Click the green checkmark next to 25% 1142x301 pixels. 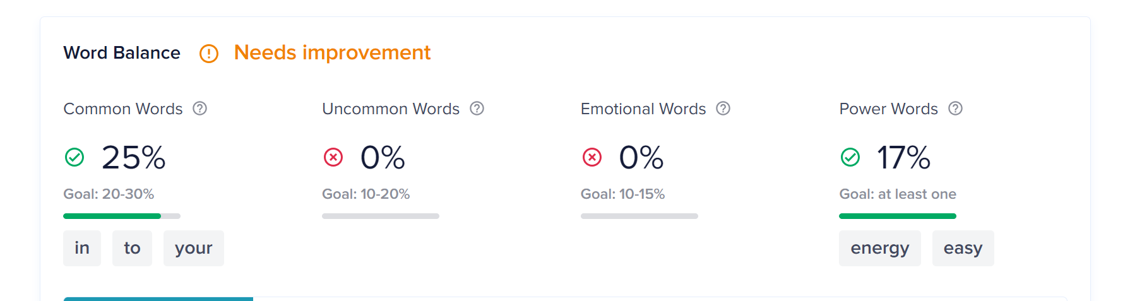click(74, 157)
